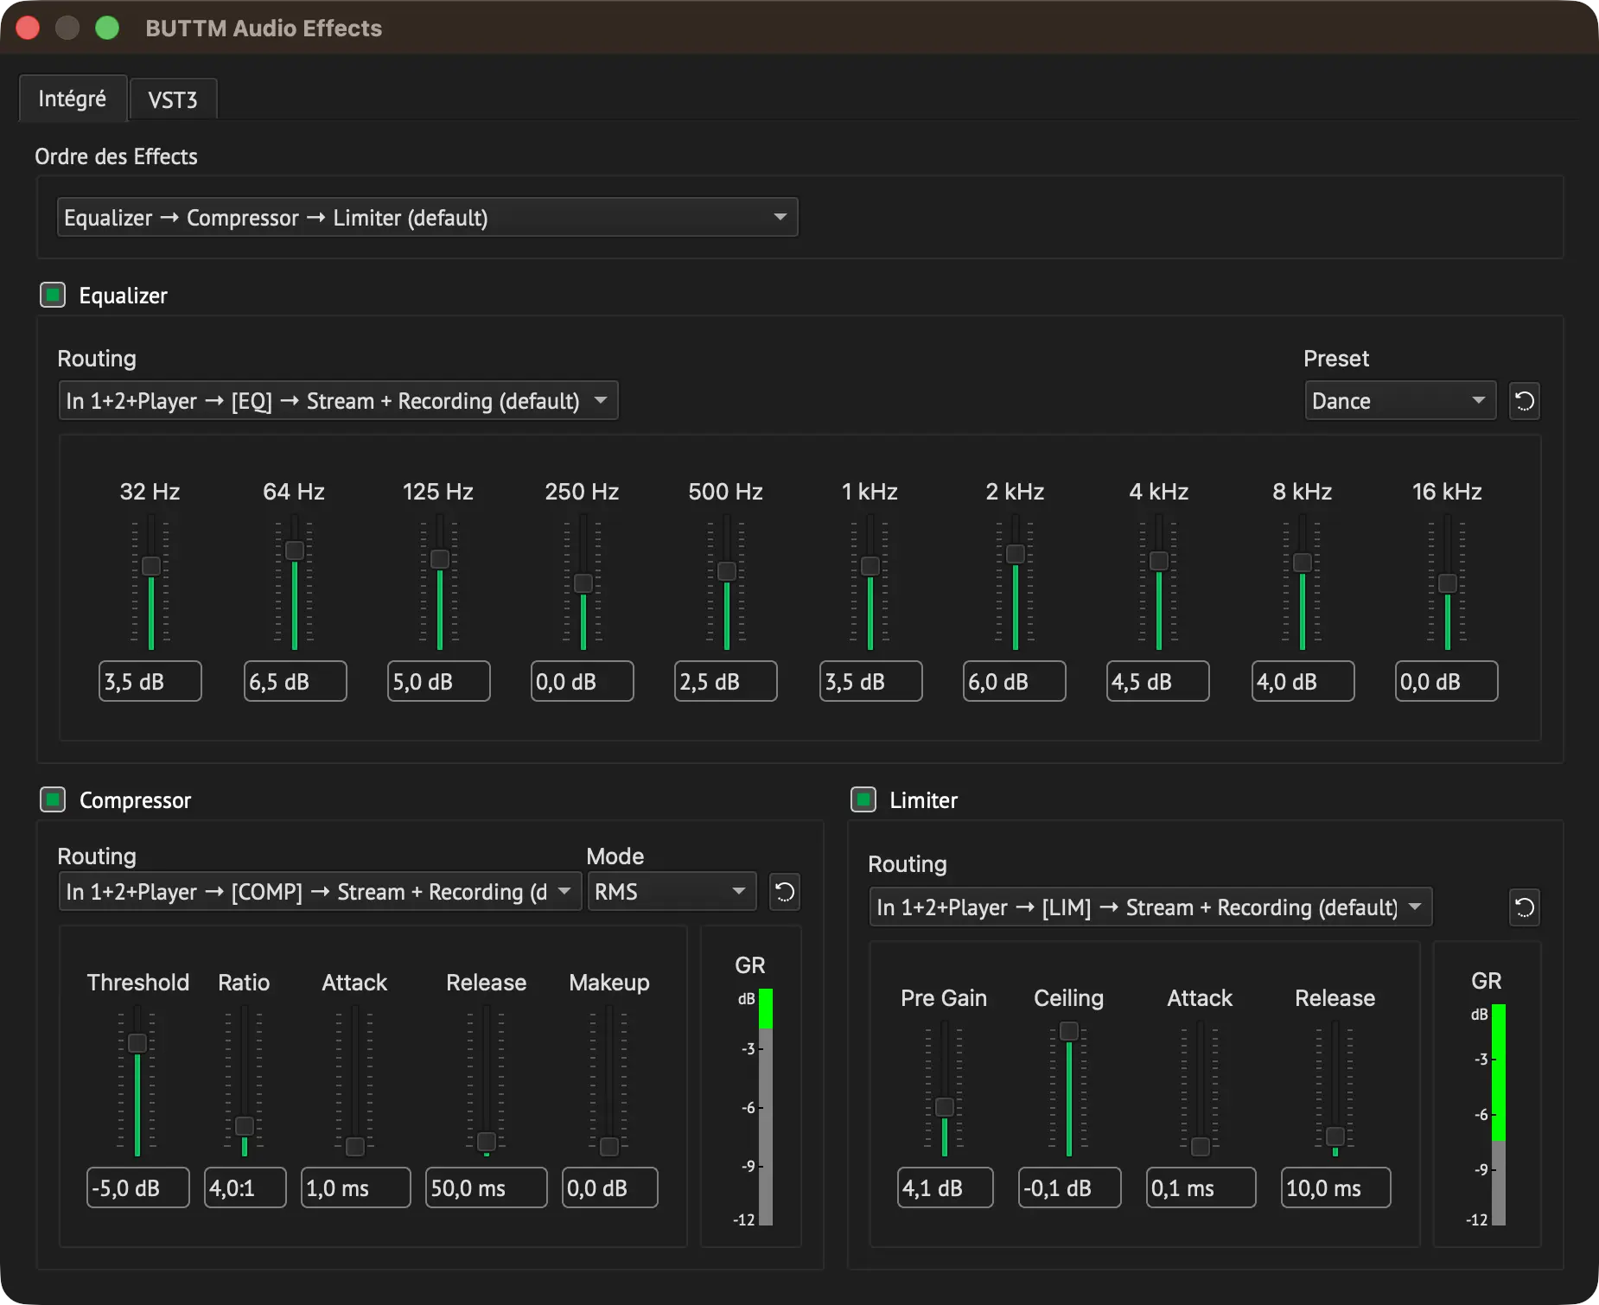Click the Compressor Threshold slider handle
The width and height of the screenshot is (1599, 1305).
coord(137,1043)
